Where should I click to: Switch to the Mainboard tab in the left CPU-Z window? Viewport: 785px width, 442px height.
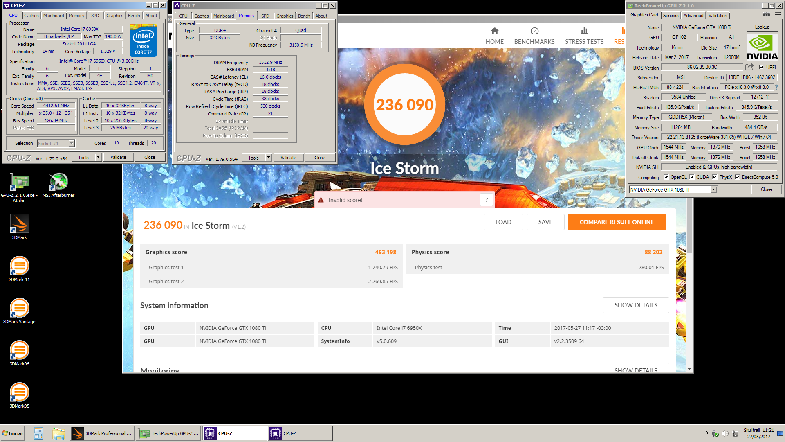[x=54, y=16]
